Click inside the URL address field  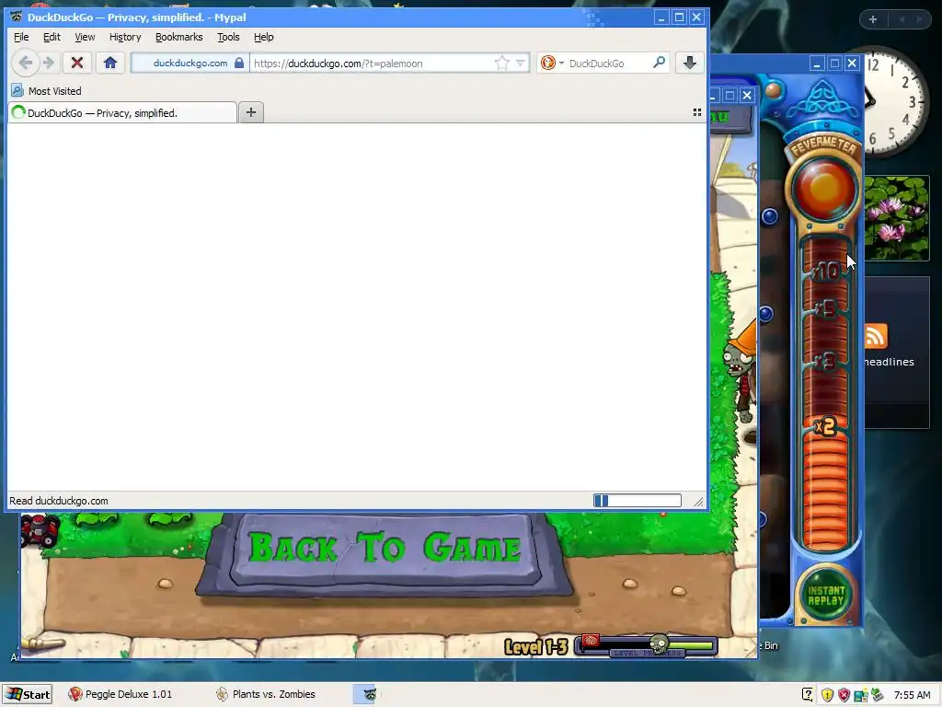pyautogui.click(x=373, y=64)
